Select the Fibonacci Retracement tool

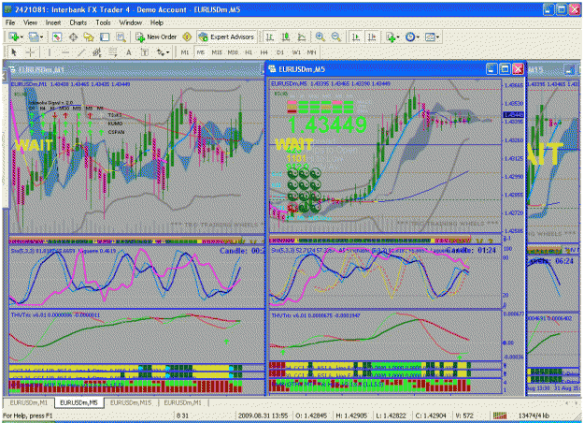point(112,52)
